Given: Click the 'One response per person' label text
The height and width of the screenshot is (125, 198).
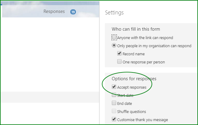Looking at the screenshot, I should pyautogui.click(x=144, y=62).
